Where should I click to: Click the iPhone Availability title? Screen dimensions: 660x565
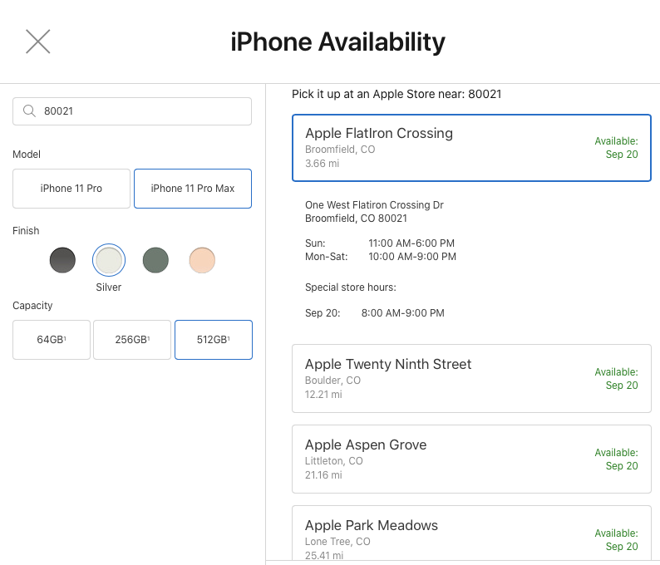tap(337, 42)
